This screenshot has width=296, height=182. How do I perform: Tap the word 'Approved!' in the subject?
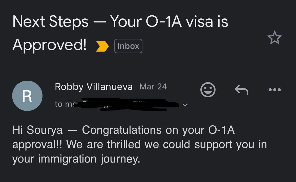pos(49,45)
